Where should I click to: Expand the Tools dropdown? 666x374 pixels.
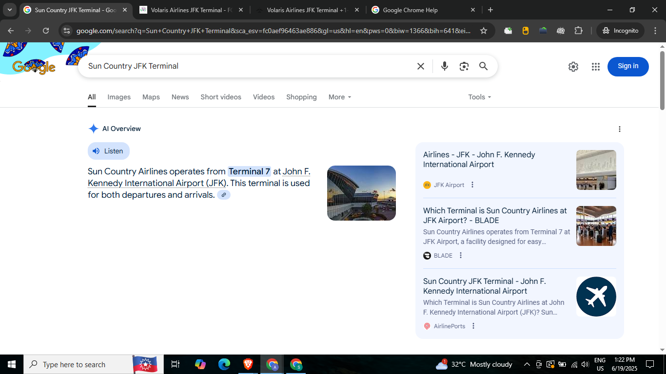click(x=480, y=97)
